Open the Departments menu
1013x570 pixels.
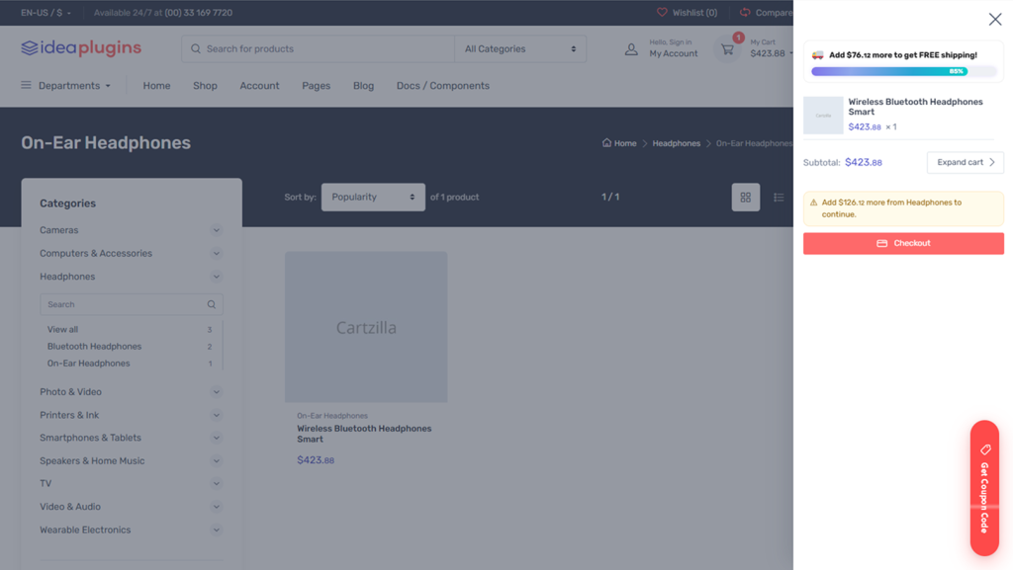66,86
